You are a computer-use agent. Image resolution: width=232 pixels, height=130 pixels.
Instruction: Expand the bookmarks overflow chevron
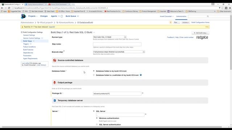click(x=215, y=11)
